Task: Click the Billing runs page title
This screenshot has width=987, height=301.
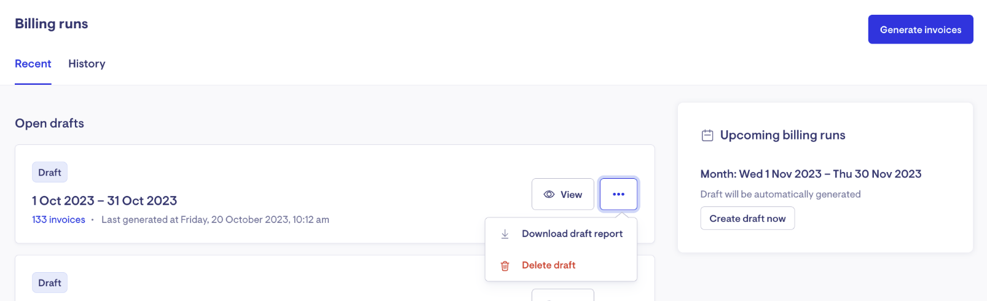Action: (52, 24)
